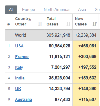Viewport: 100px width, 106px height.
Task: Click the New Cases header text
Action: (x=81, y=21)
